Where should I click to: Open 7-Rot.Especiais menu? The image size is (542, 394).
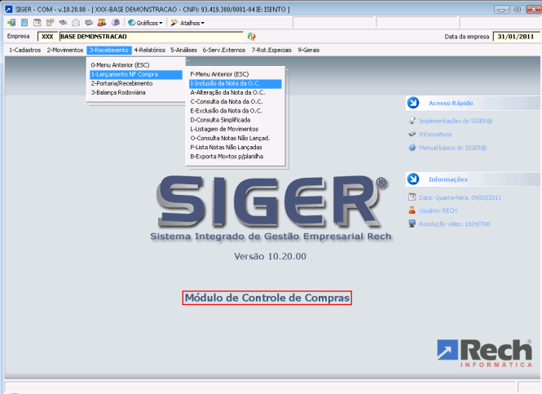pyautogui.click(x=271, y=50)
